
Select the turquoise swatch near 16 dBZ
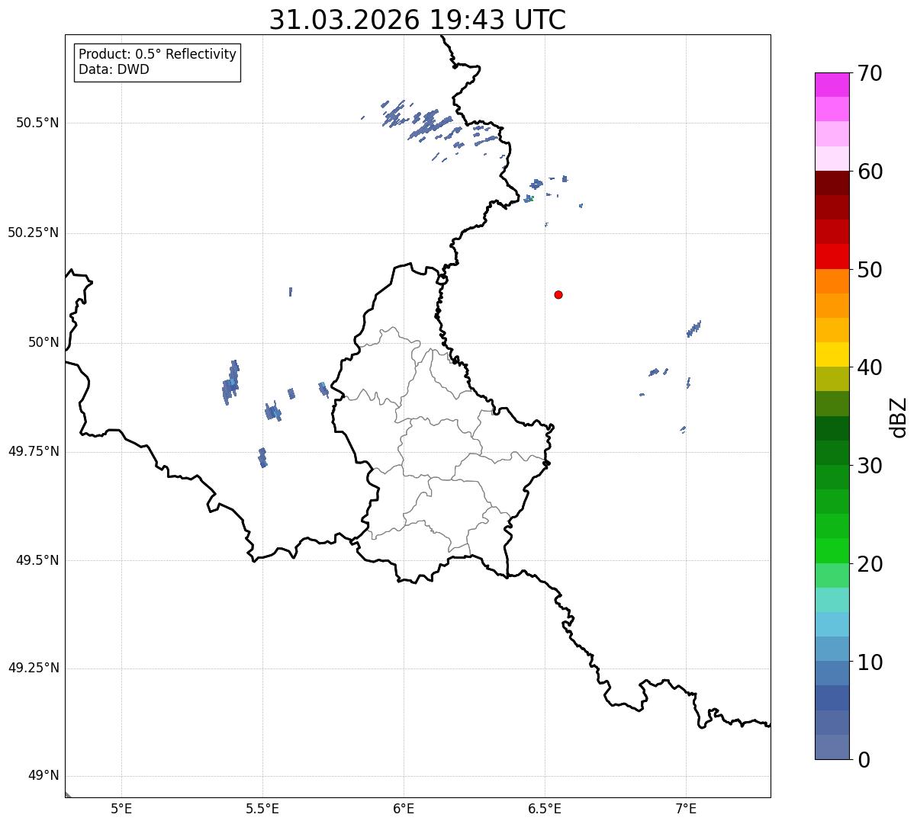pos(832,600)
